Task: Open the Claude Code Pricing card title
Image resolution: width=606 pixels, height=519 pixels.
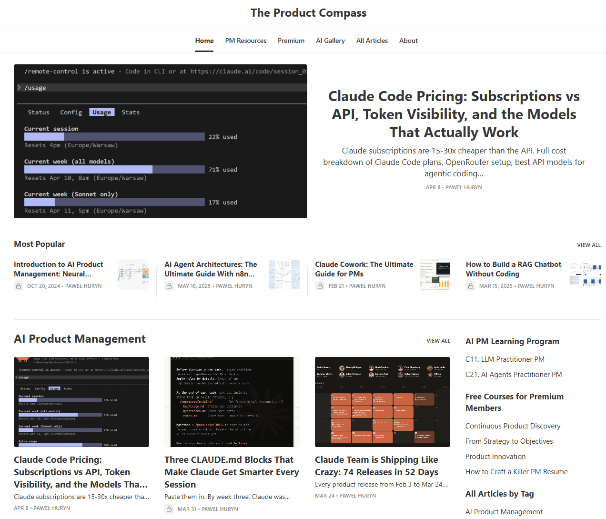Action: pyautogui.click(x=81, y=472)
